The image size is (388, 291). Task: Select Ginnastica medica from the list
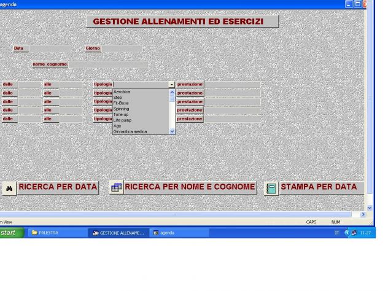141,131
